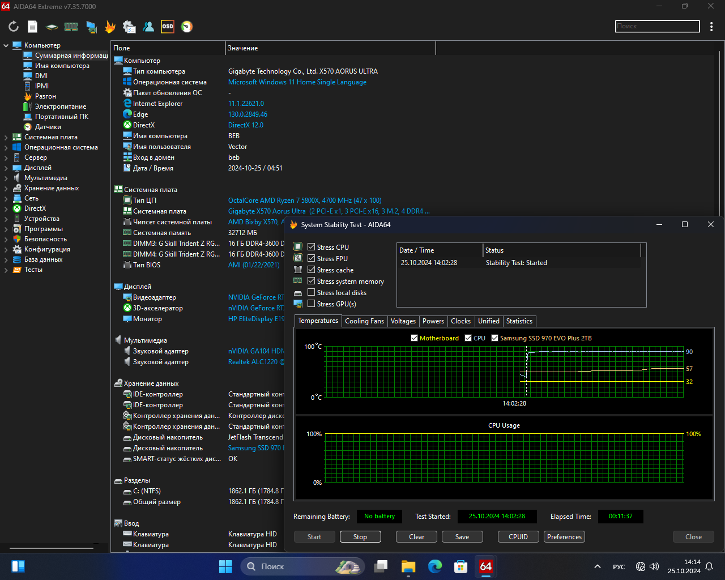Viewport: 725px width, 580px height.
Task: Collapse the Компьютер tree node
Action: 6,45
